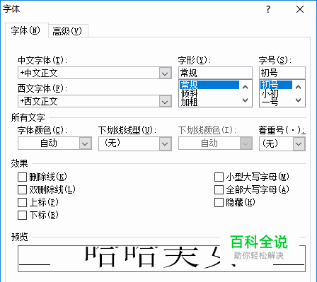Select 倾斜 in the 字形 list
This screenshot has width=317, height=282.
(209, 93)
